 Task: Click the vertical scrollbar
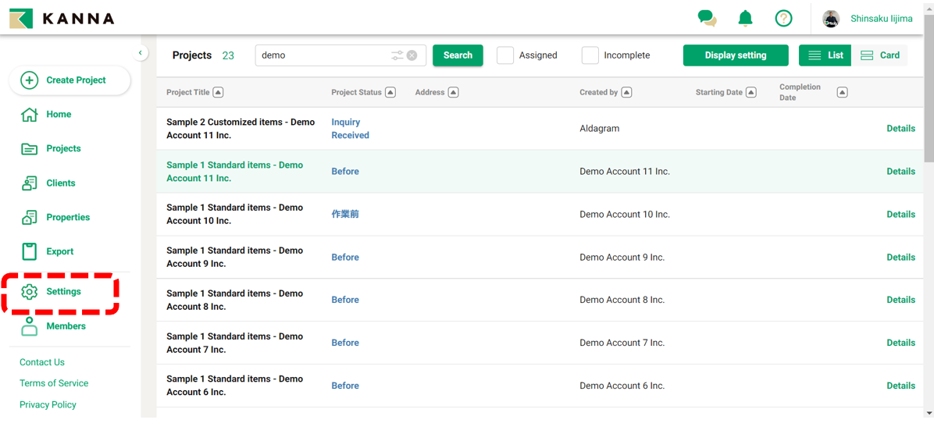point(929,94)
